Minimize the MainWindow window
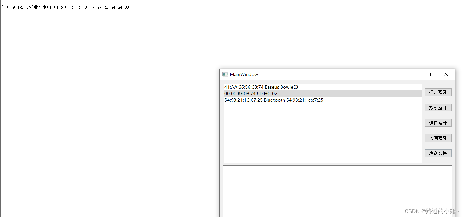This screenshot has height=217, width=463. [412, 74]
